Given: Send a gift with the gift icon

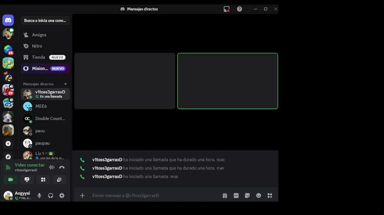Looking at the screenshot, I should click(225, 196).
